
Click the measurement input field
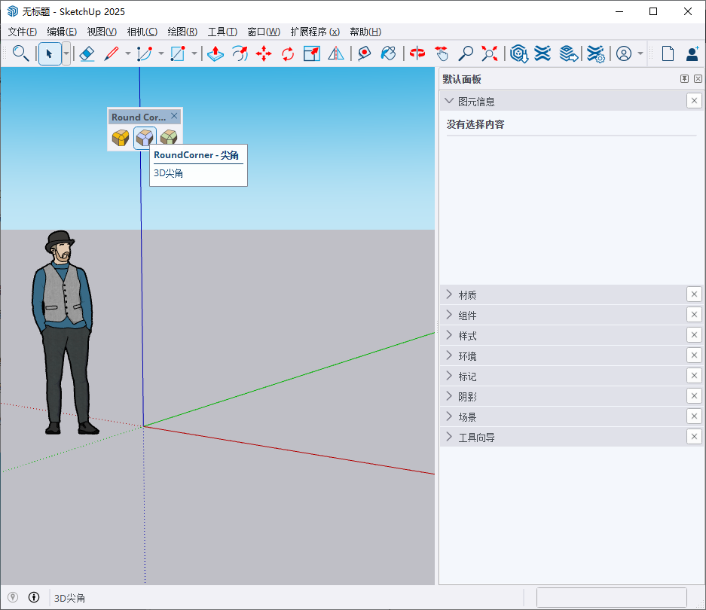[x=611, y=597]
